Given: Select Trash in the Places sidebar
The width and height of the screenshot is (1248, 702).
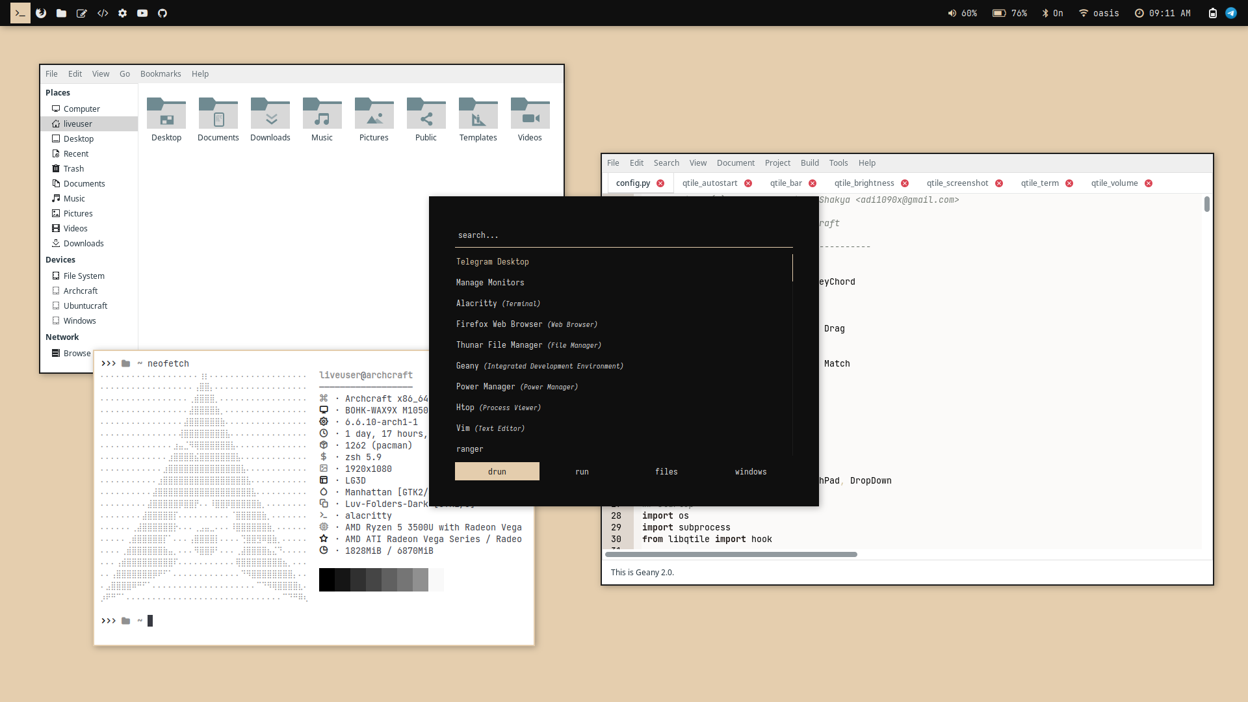Looking at the screenshot, I should [73, 169].
